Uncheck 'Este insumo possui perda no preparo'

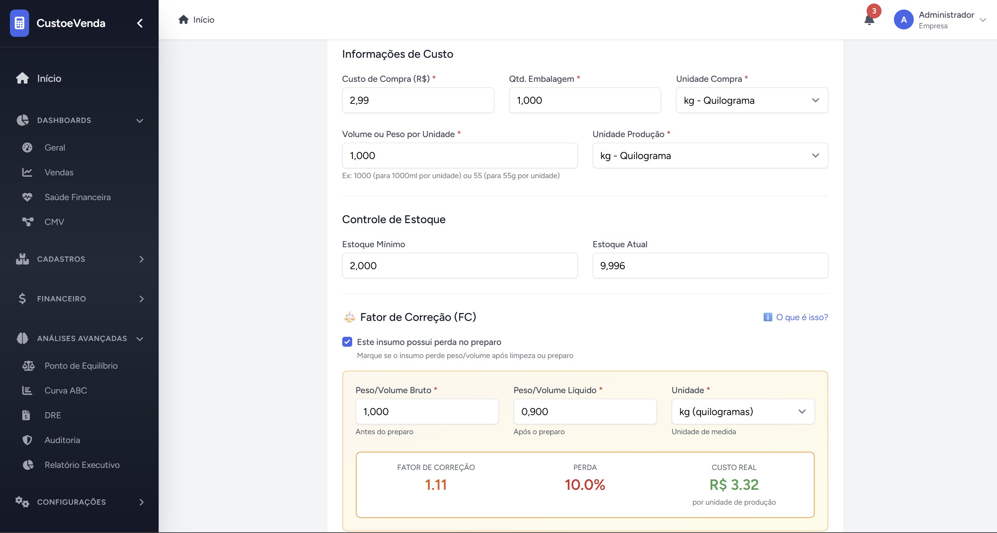(347, 341)
